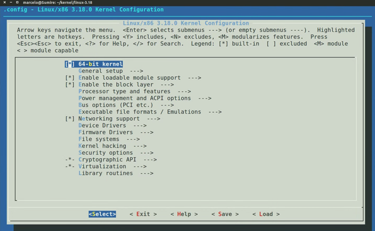Click the '< > module capable' legend text
This screenshot has width=375, height=231.
[x=47, y=50]
